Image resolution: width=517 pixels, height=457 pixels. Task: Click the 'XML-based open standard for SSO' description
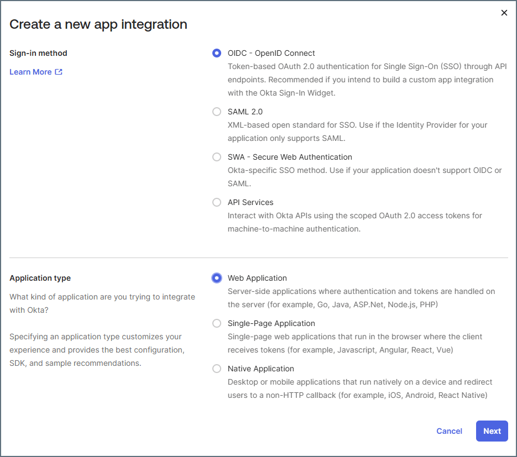coord(357,132)
